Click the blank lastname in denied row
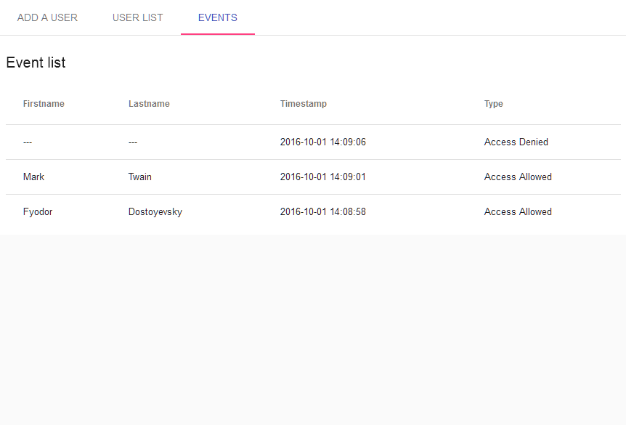The height and width of the screenshot is (425, 626). [x=133, y=142]
